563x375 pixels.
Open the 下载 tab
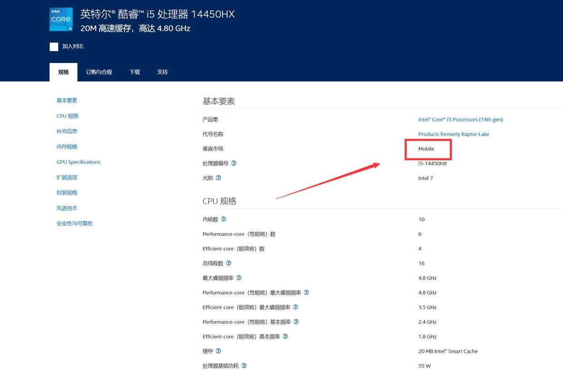point(135,72)
